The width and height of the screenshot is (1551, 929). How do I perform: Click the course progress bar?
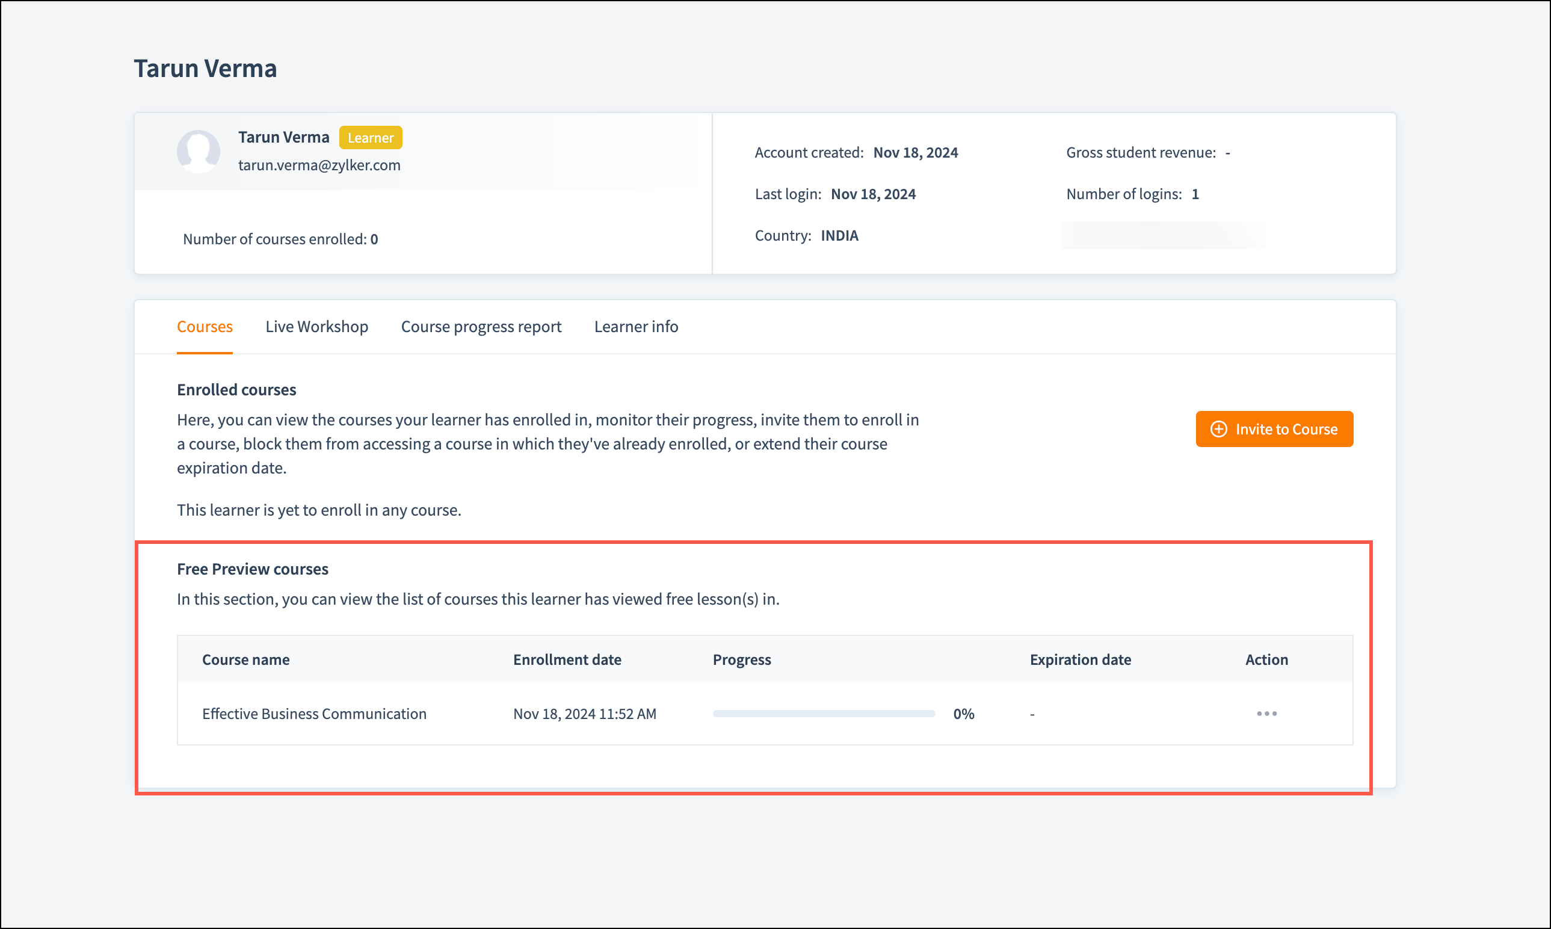pyautogui.click(x=823, y=714)
